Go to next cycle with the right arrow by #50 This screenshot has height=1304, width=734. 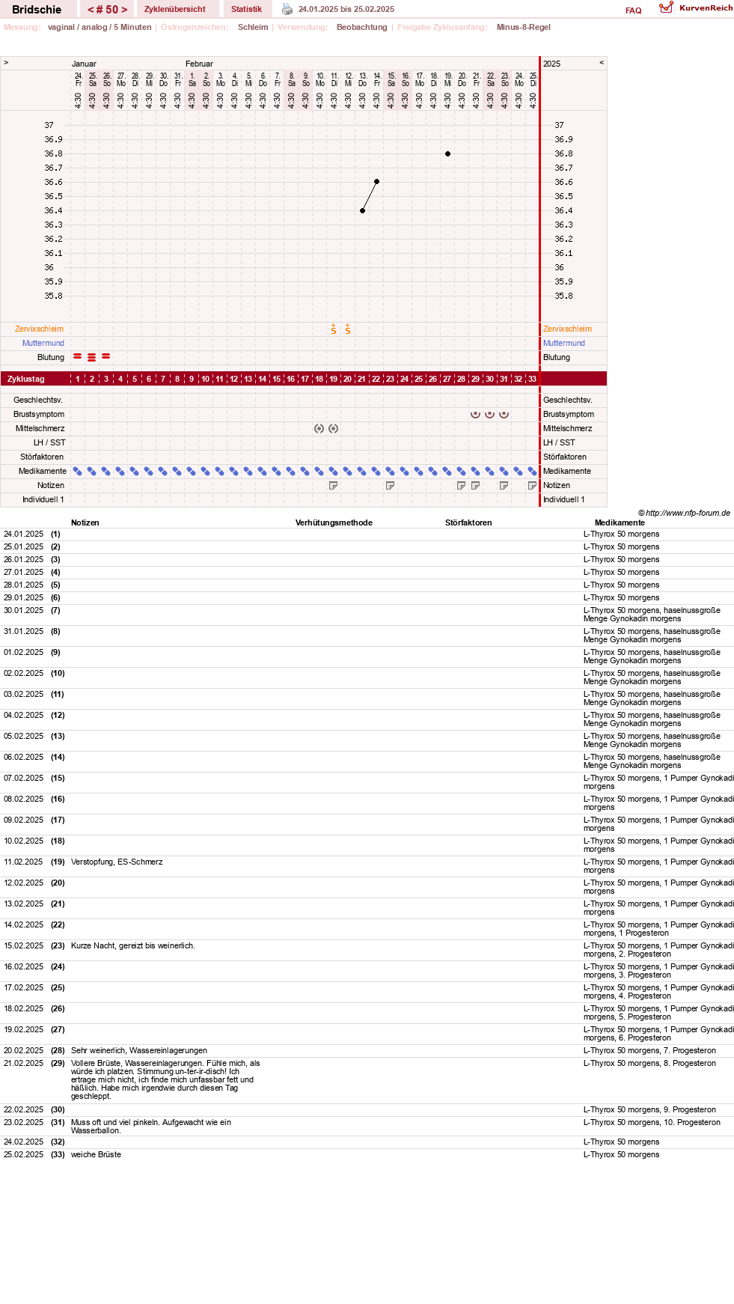[124, 10]
